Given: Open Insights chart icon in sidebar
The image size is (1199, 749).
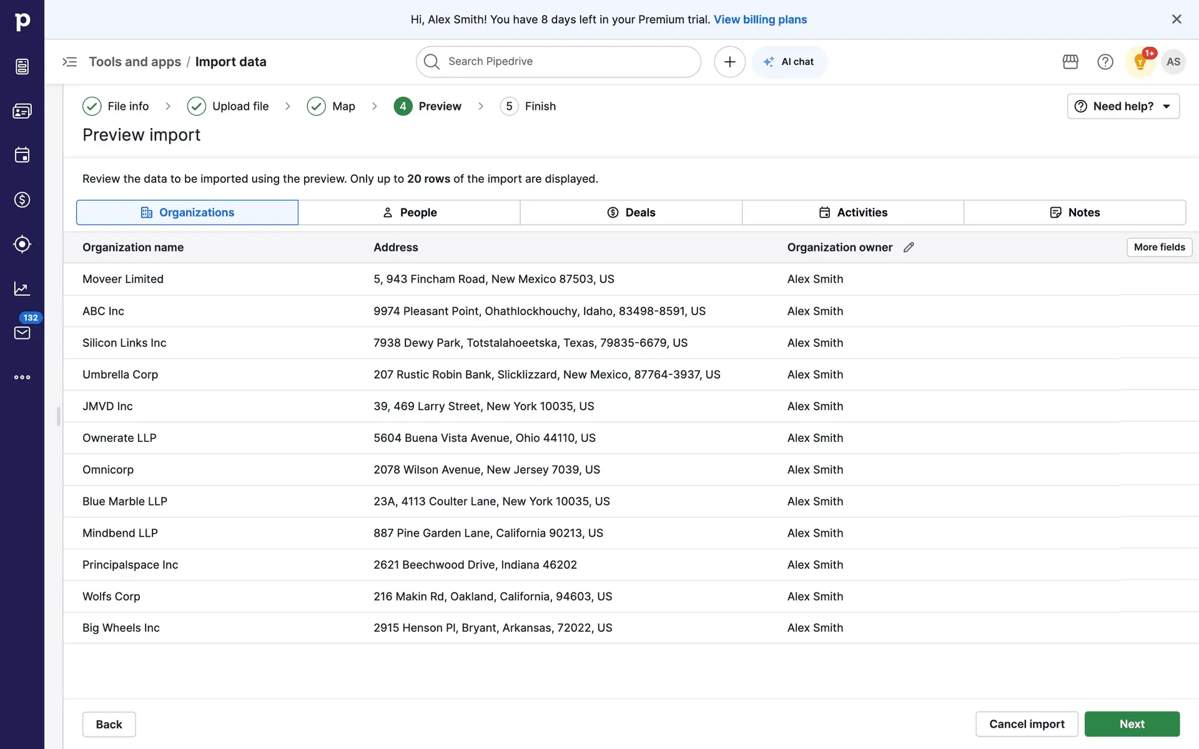Looking at the screenshot, I should point(22,288).
